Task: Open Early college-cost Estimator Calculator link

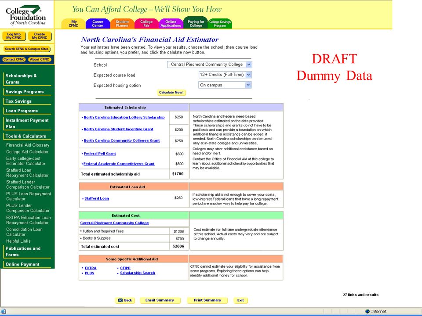Action: (25, 161)
